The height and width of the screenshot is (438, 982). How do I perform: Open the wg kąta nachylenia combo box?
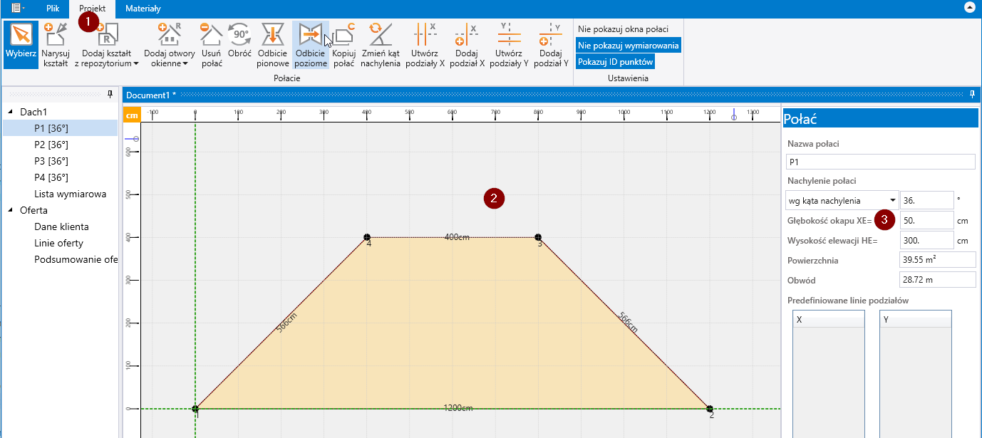(x=841, y=200)
